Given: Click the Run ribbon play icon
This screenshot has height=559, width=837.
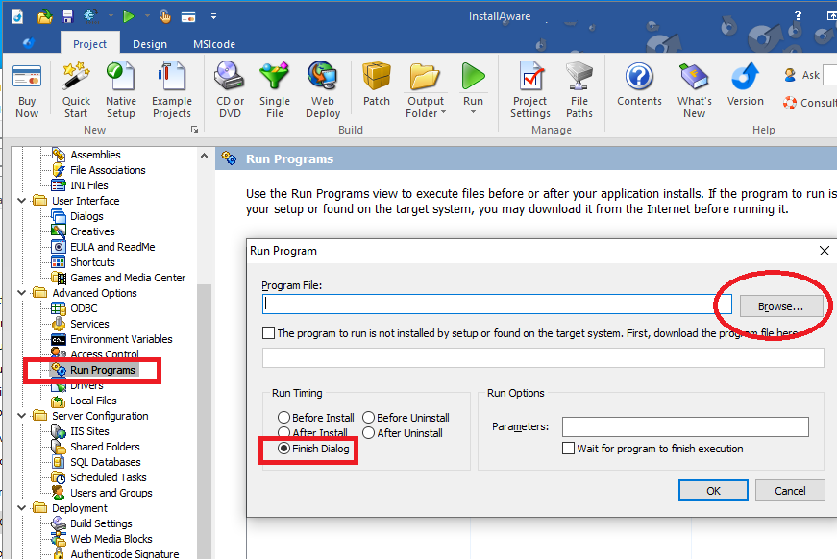Looking at the screenshot, I should pos(473,78).
